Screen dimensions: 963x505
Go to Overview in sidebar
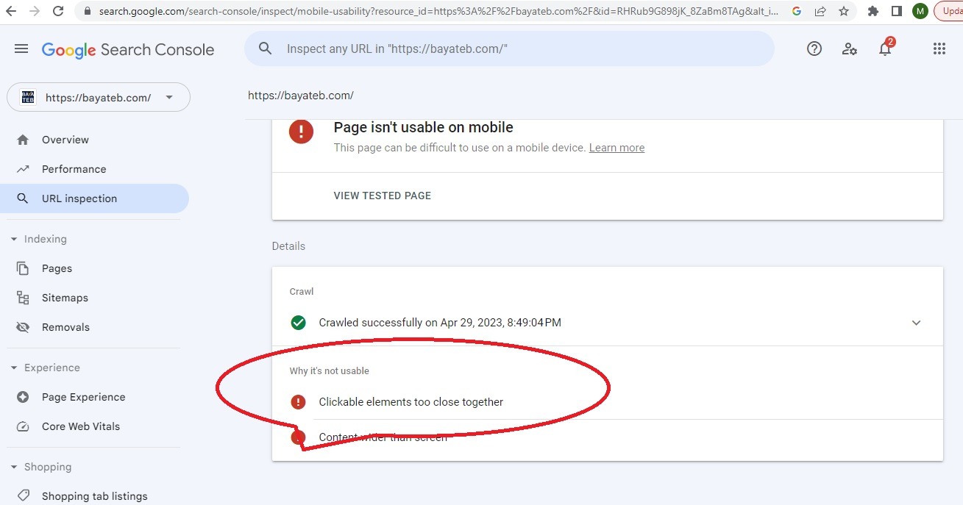tap(65, 140)
